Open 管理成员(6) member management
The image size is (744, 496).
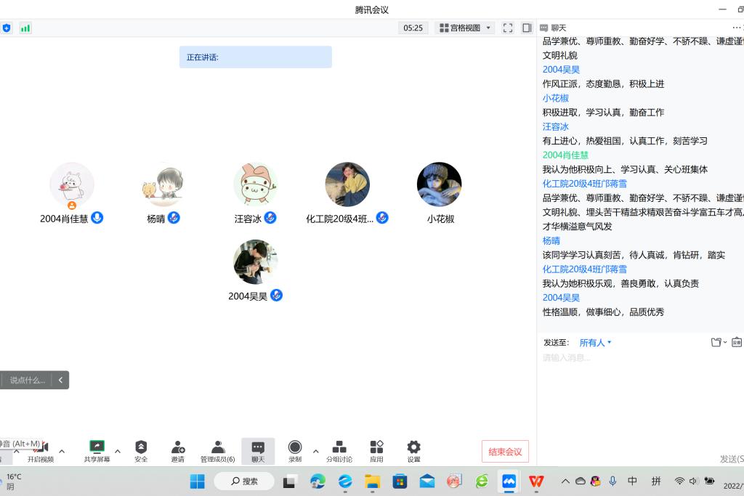pyautogui.click(x=217, y=450)
